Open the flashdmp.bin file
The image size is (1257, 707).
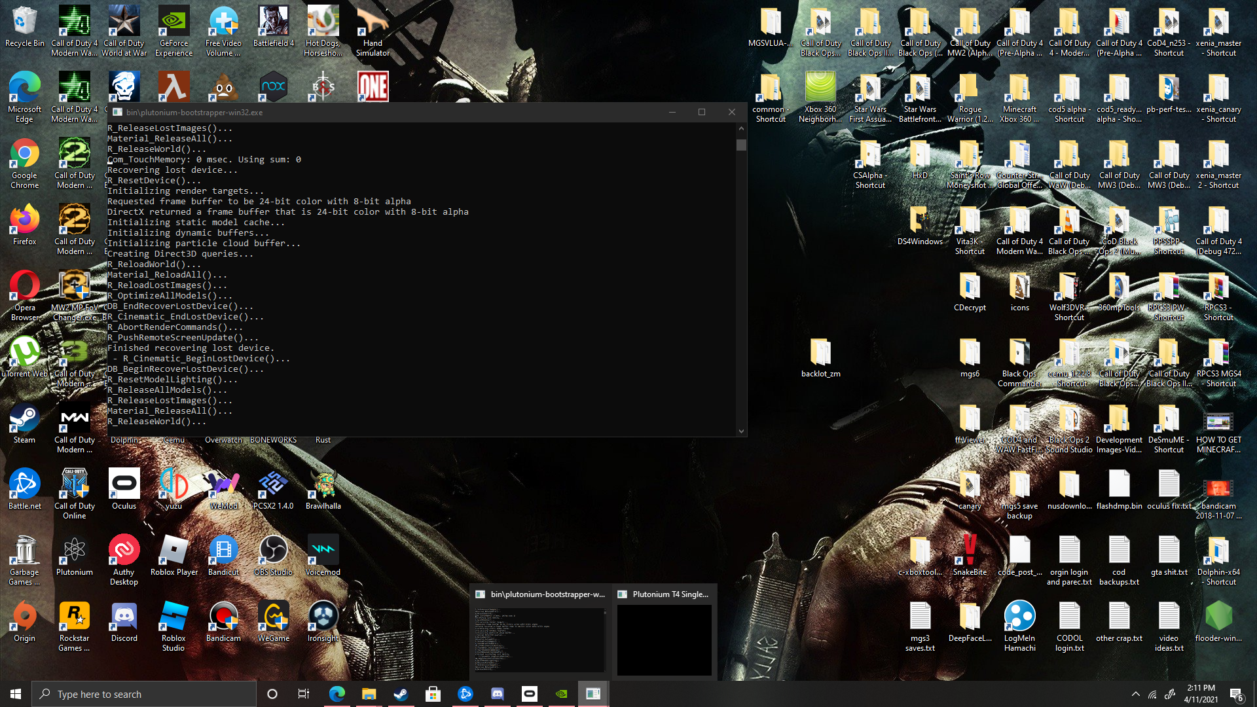(1119, 490)
